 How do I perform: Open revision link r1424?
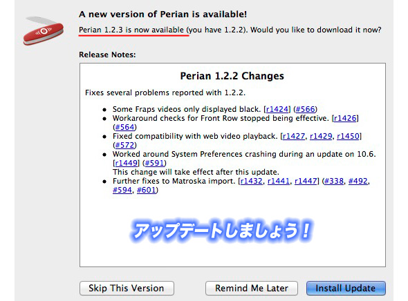tap(277, 109)
